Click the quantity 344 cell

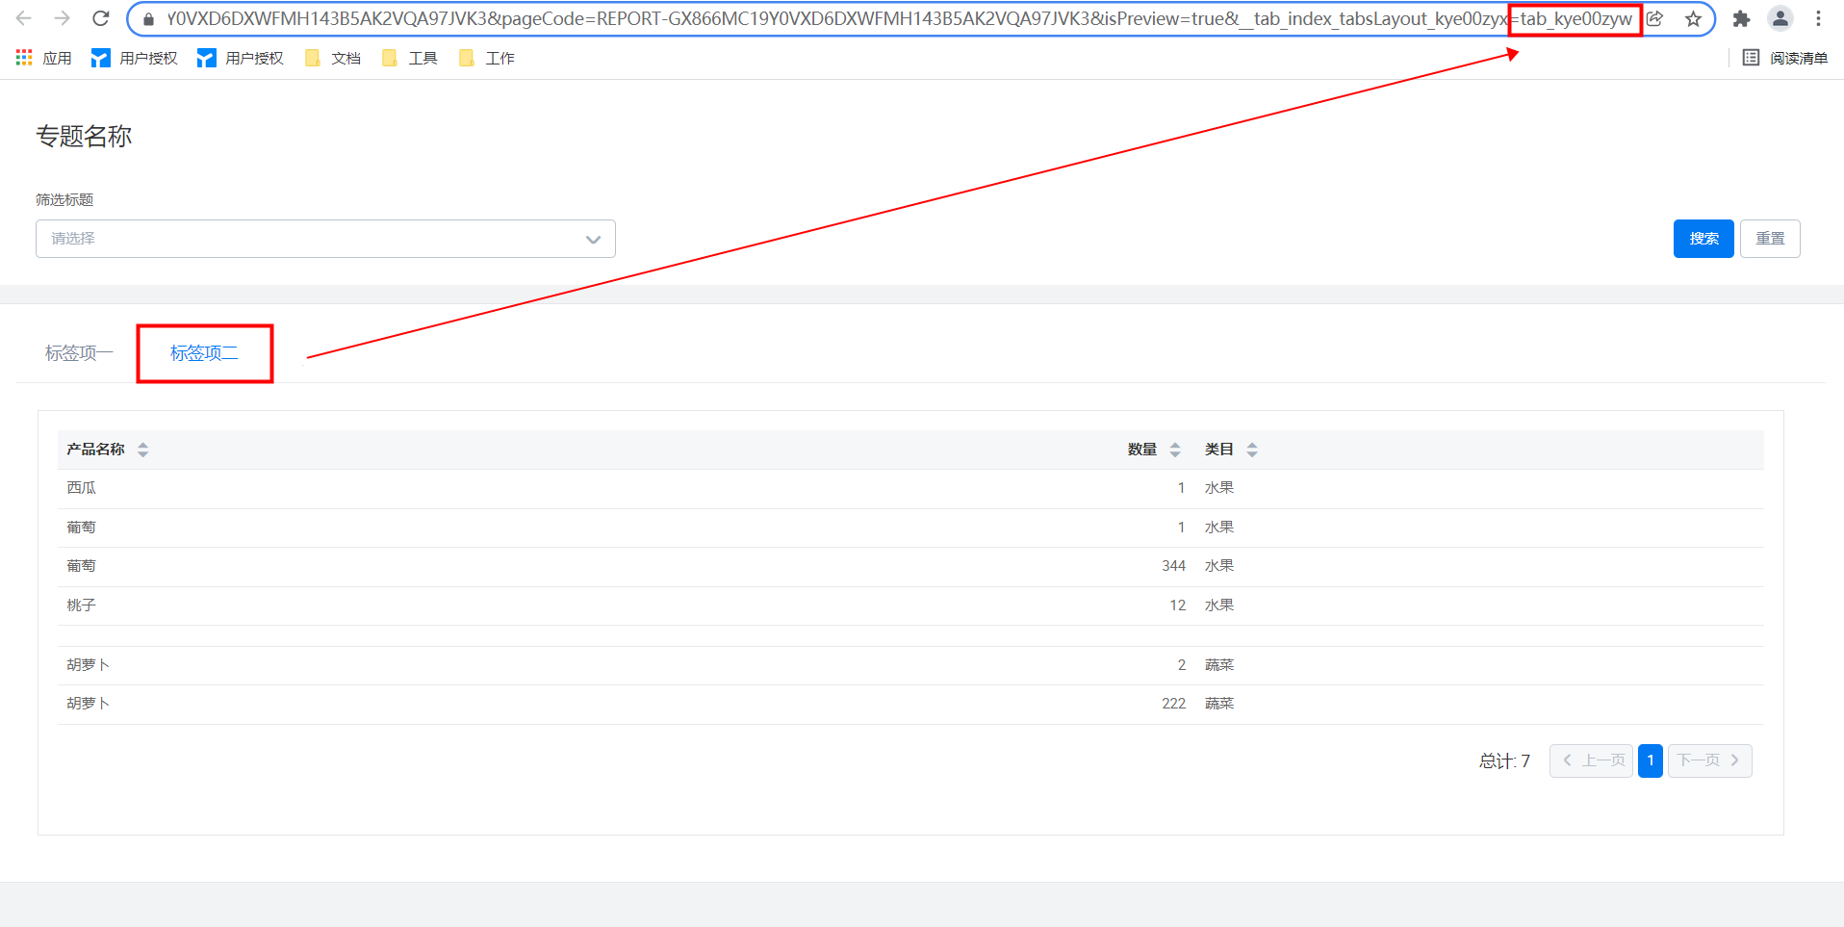[x=1173, y=566]
